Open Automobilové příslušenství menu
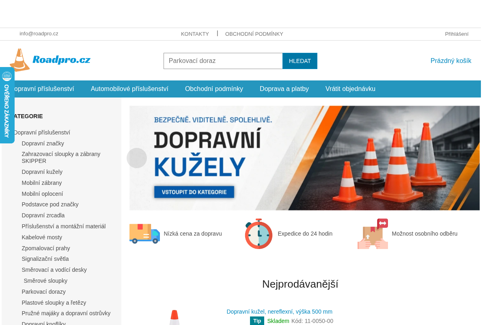487x325 pixels. 129,89
